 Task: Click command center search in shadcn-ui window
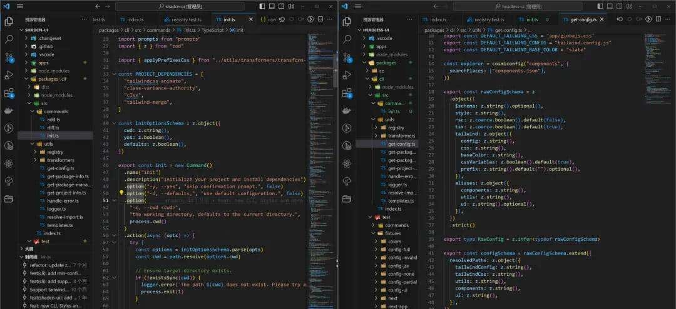point(180,6)
